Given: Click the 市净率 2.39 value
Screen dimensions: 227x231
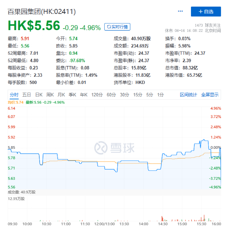Looking at the screenshot, I should point(187,60).
